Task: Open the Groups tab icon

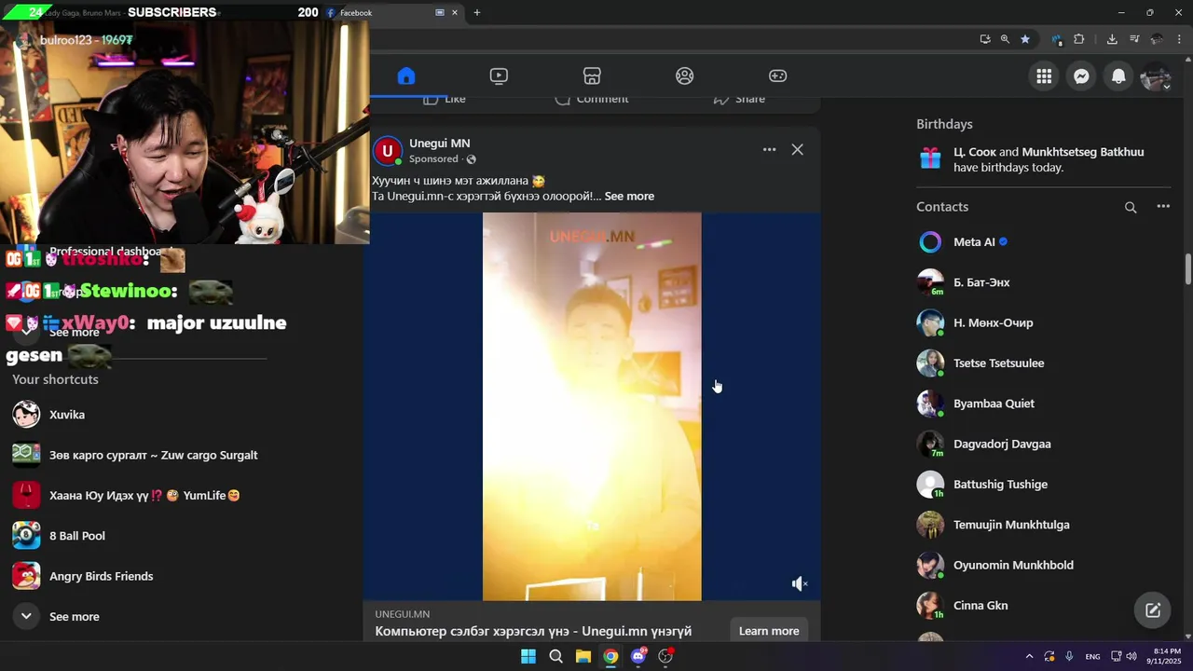Action: [x=685, y=75]
